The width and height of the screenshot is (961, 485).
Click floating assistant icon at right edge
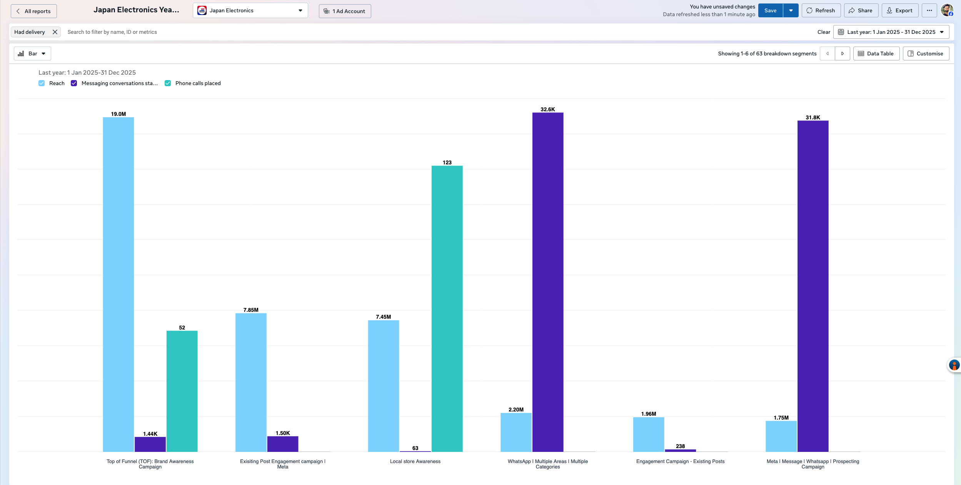pos(954,365)
